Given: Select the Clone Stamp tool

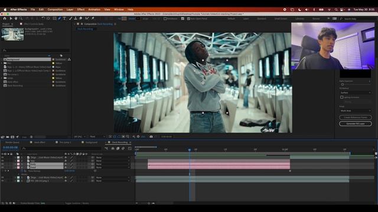Looking at the screenshot, I should click(x=76, y=18).
